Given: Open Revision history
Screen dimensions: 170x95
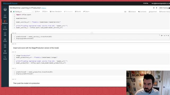Looking at the screenshot, I should click(165, 12).
